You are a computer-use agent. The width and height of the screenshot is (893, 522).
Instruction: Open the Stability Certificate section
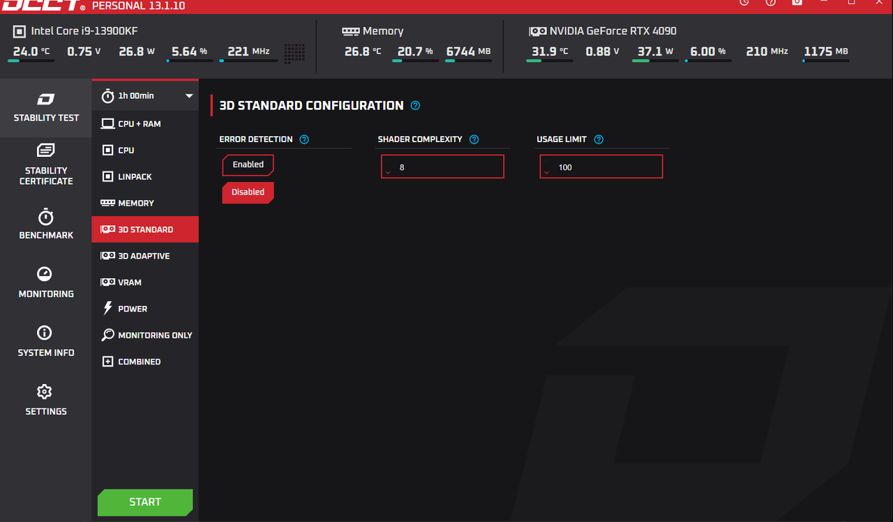point(46,165)
